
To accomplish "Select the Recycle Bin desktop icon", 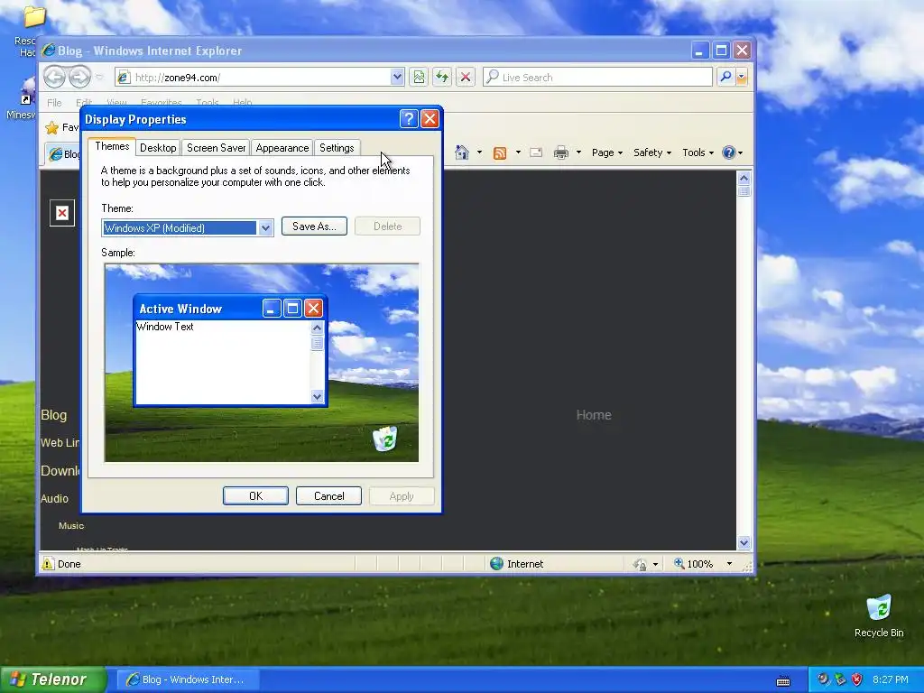I will [879, 615].
